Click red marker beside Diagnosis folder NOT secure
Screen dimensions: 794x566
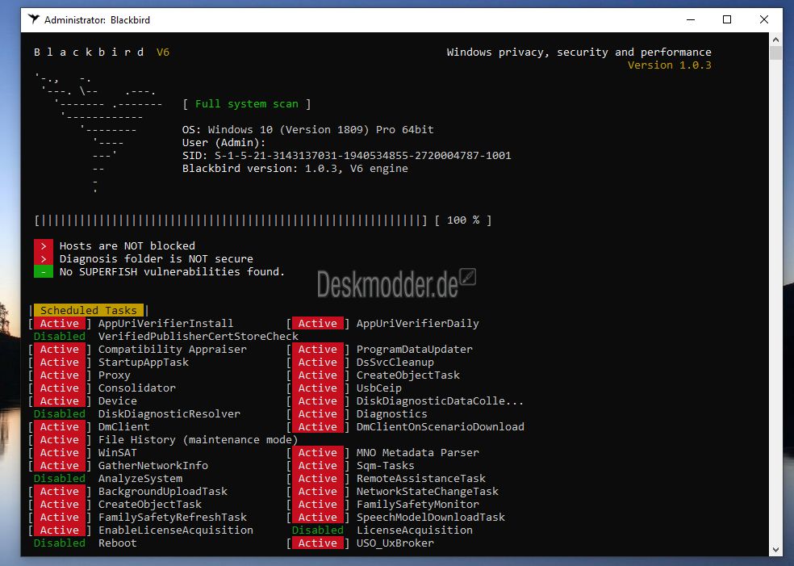coord(44,258)
